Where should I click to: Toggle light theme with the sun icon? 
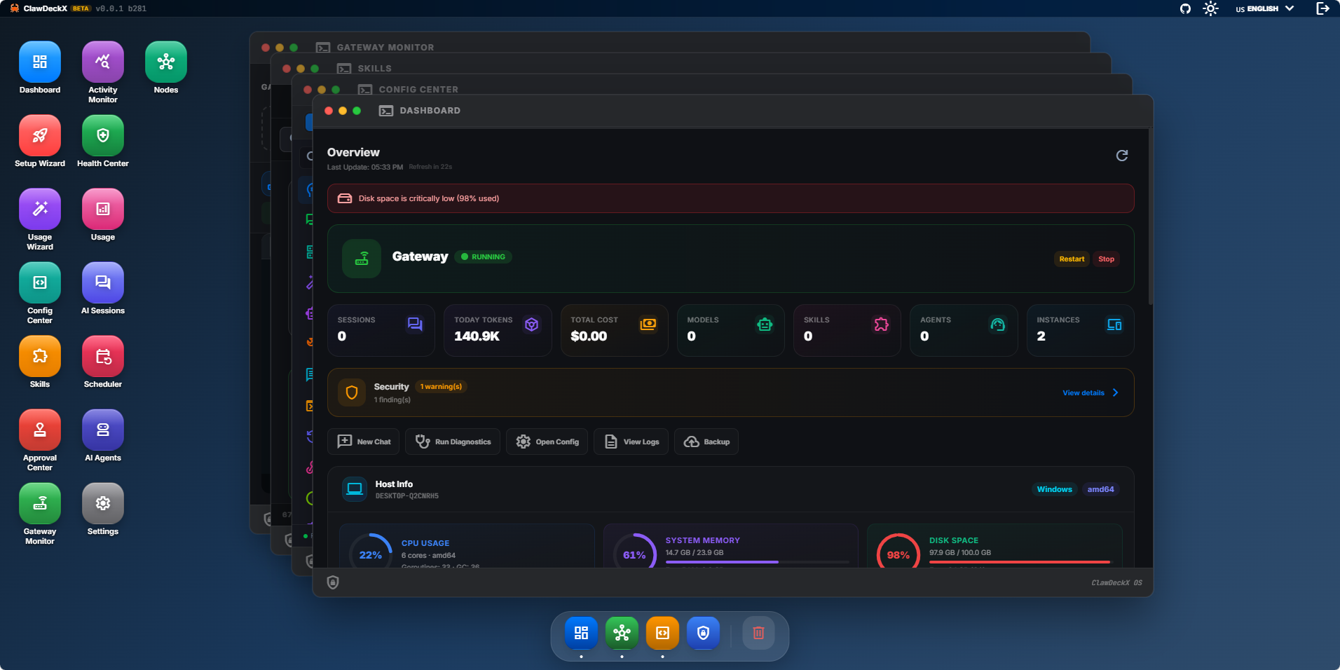(1210, 8)
